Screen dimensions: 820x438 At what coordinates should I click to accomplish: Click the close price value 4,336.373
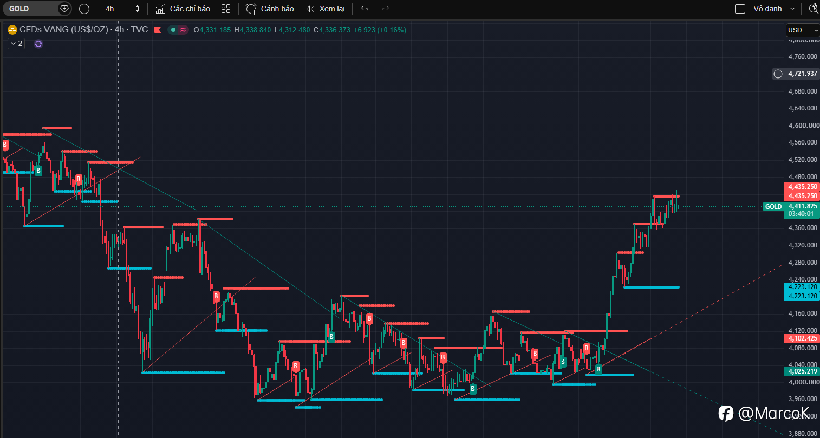click(x=335, y=30)
